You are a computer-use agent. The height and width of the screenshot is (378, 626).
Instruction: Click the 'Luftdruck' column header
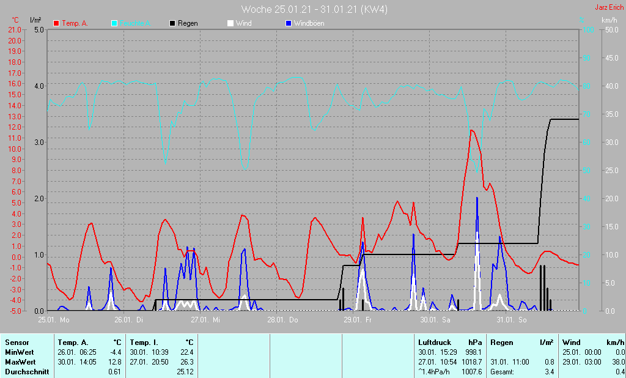435,343
